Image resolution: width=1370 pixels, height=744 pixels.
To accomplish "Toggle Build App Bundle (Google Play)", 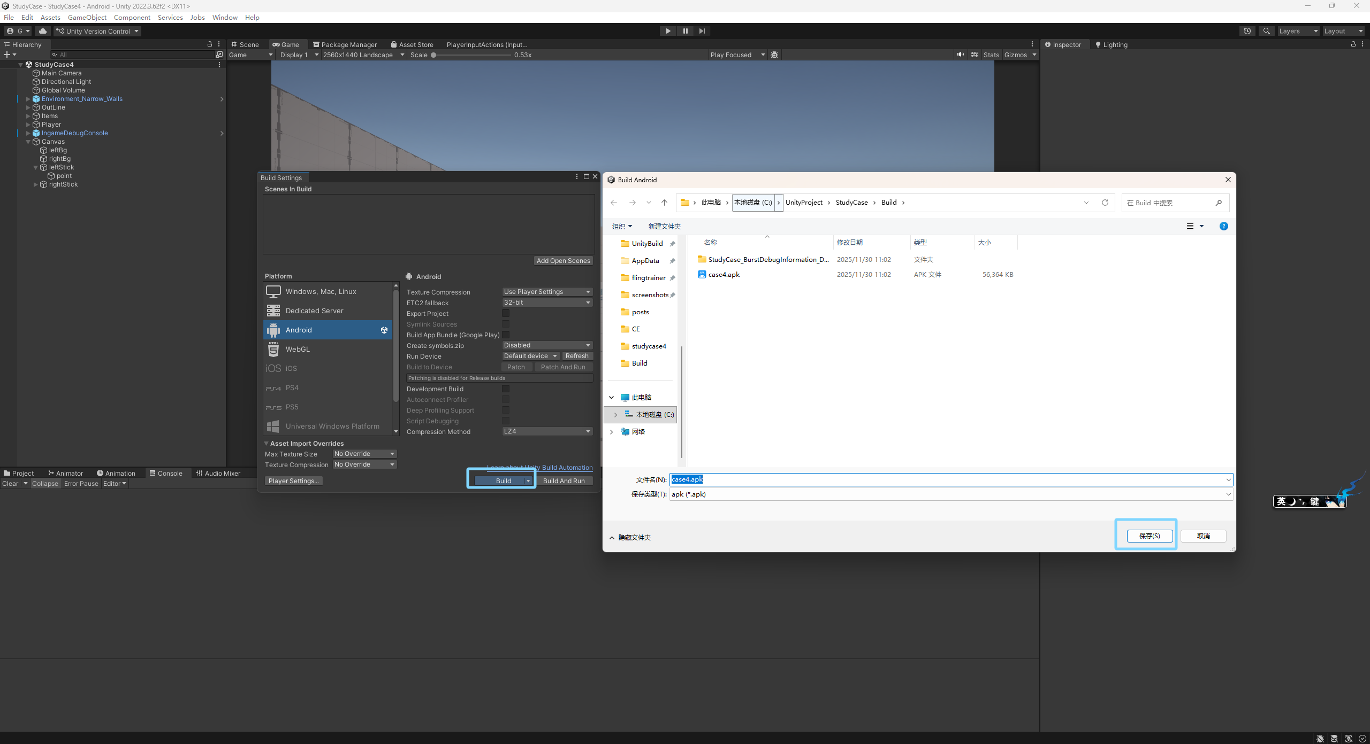I will point(506,335).
